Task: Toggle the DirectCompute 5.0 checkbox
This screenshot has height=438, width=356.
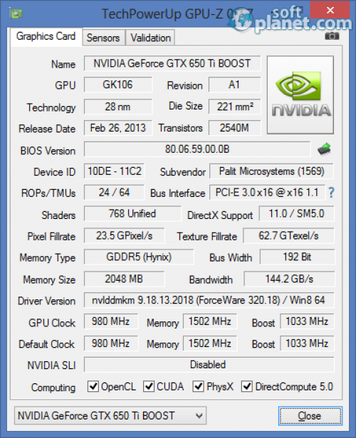Action: [247, 387]
